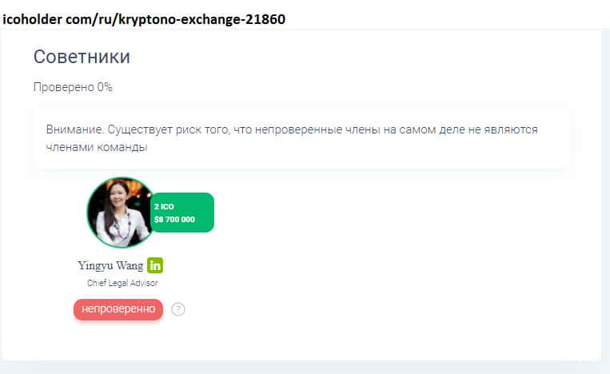Viewport: 610px width, 374px height.
Task: Click the 0% verified percentage value
Action: pyautogui.click(x=105, y=87)
